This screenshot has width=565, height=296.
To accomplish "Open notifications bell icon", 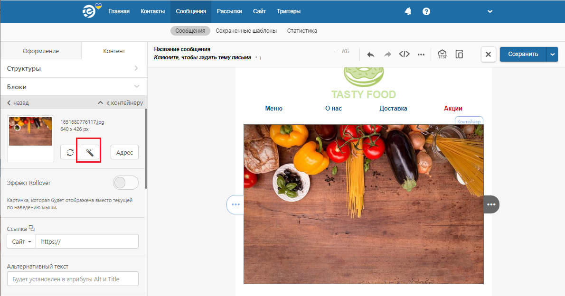I will (x=408, y=11).
